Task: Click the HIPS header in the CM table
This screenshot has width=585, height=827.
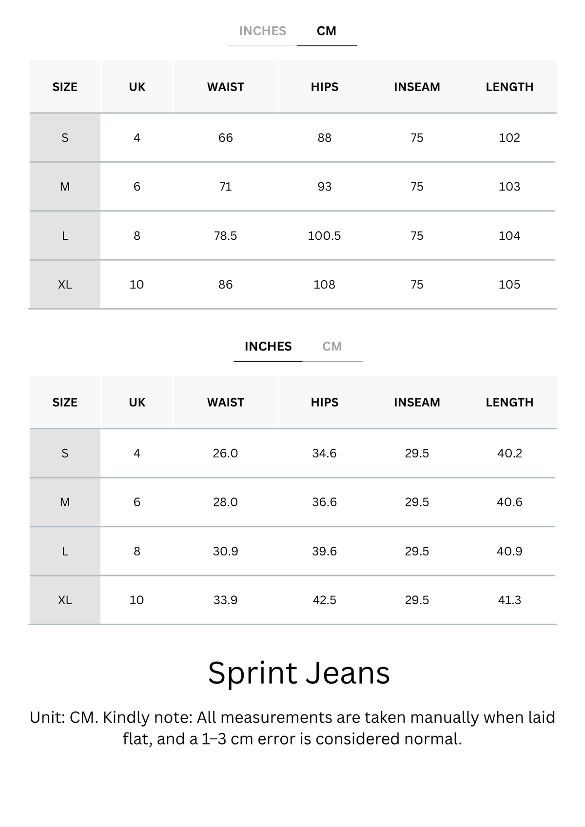Action: [x=325, y=87]
